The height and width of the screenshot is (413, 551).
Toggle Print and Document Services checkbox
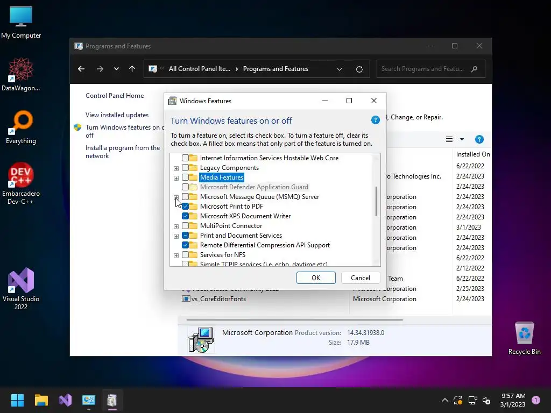(x=185, y=236)
